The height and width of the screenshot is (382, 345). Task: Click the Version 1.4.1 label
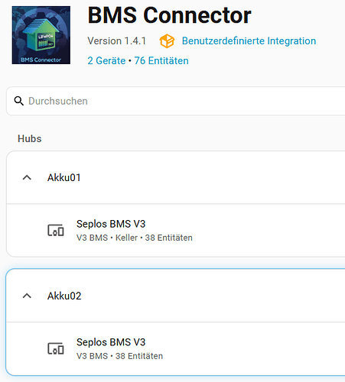[x=117, y=40]
